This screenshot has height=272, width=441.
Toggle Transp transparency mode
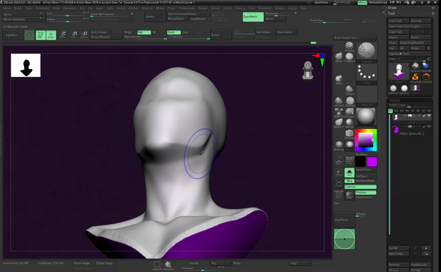coord(339,172)
